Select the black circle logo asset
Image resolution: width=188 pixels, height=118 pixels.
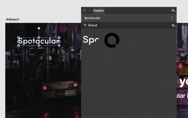click(112, 40)
